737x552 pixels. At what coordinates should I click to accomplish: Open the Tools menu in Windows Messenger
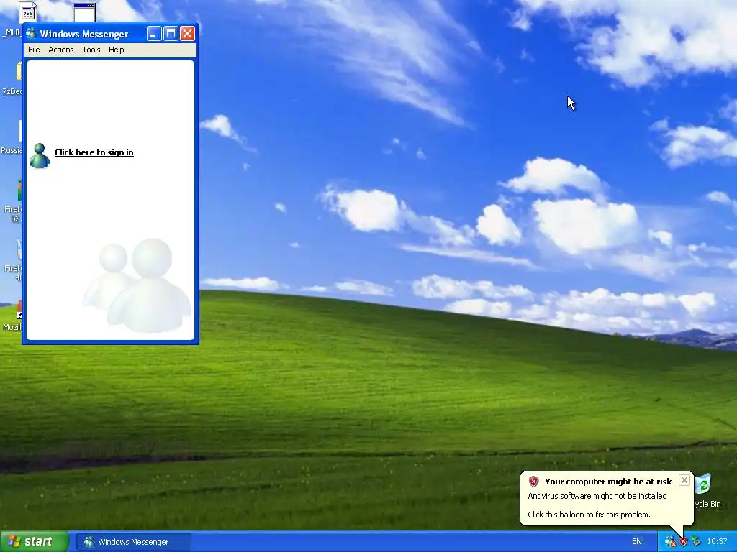pyautogui.click(x=91, y=50)
